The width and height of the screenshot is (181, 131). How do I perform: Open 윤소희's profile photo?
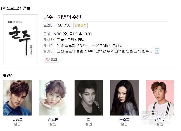(x=124, y=98)
